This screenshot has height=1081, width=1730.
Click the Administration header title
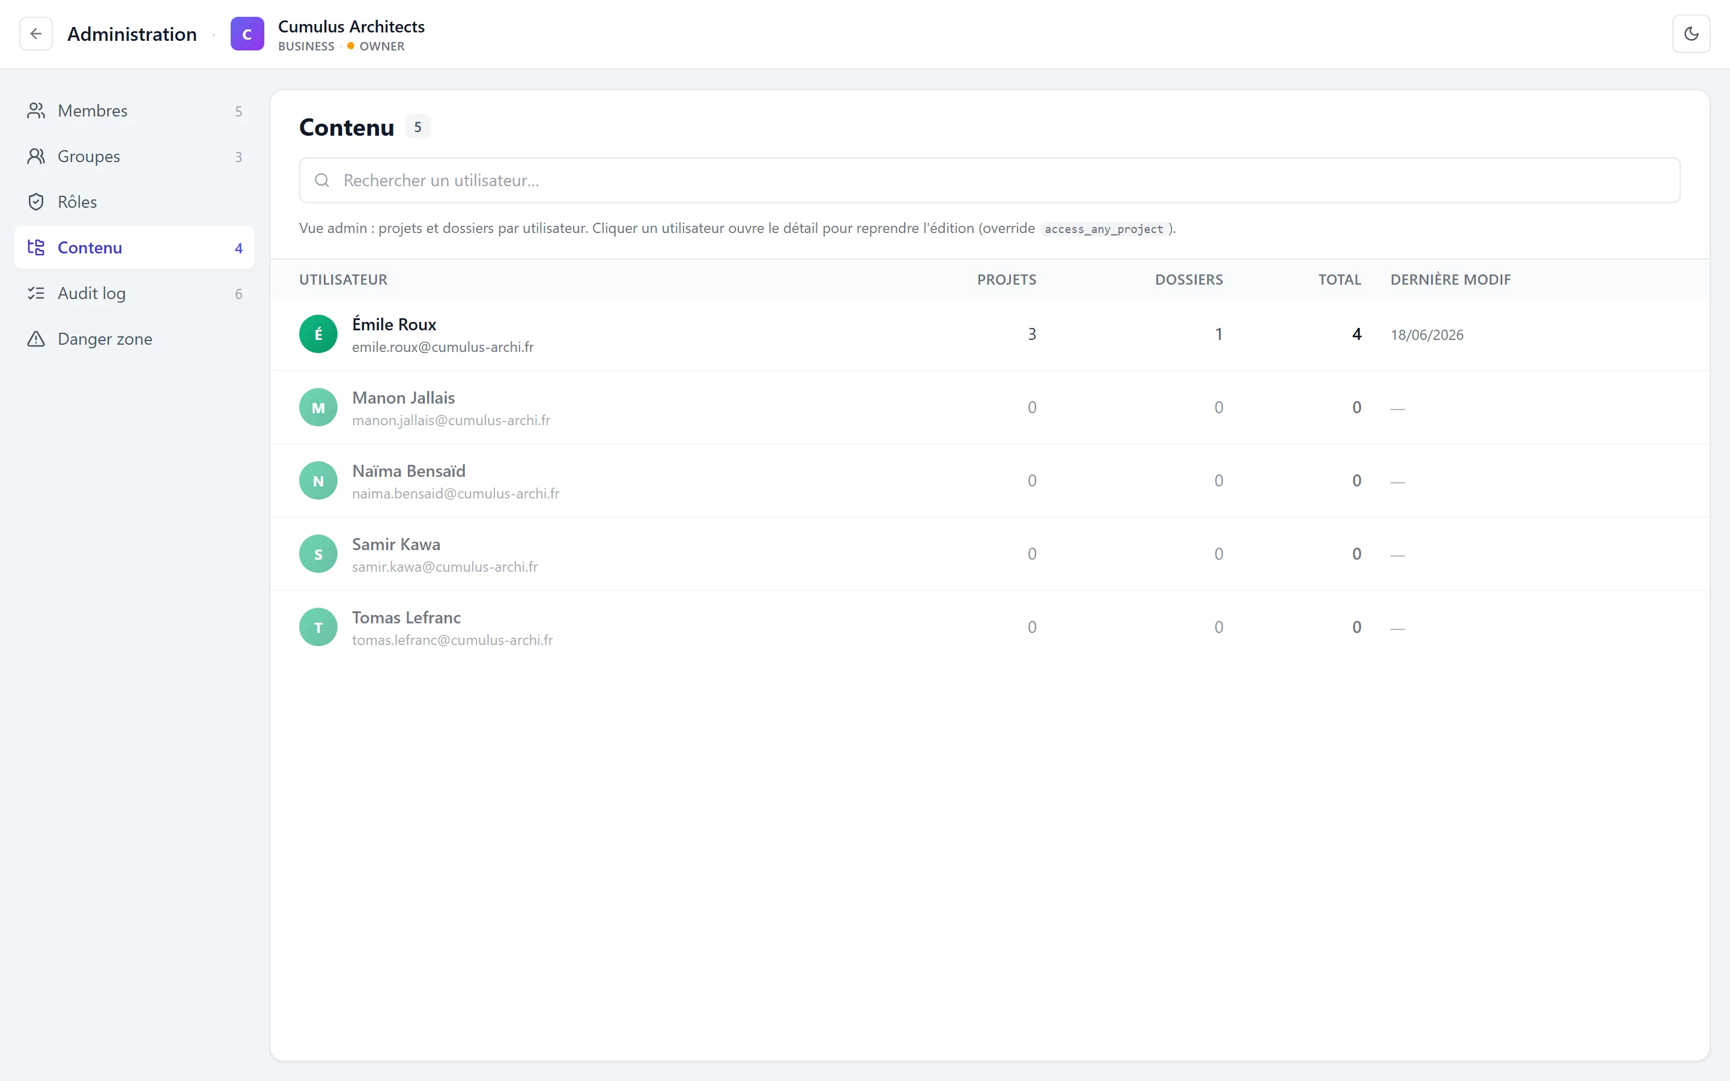[132, 34]
